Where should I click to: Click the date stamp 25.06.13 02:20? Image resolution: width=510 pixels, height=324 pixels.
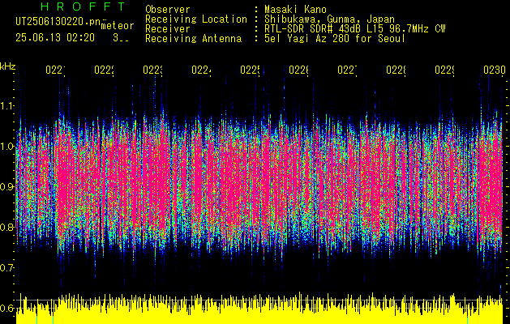55,38
